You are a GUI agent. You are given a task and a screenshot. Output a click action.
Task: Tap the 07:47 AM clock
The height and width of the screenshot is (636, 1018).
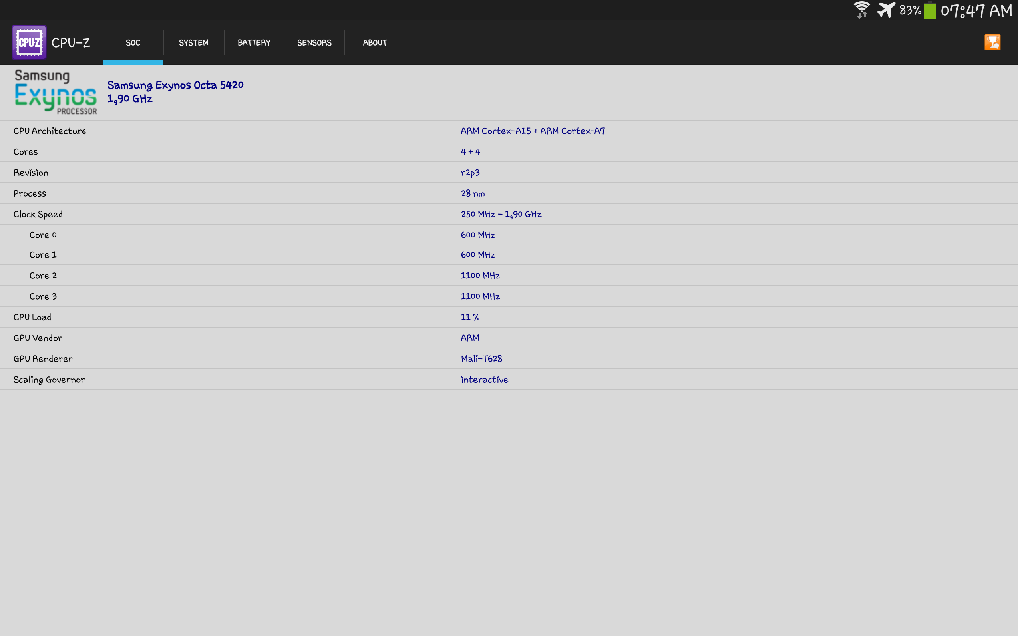976,11
